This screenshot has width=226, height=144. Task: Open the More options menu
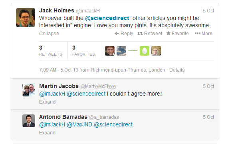click(203, 34)
